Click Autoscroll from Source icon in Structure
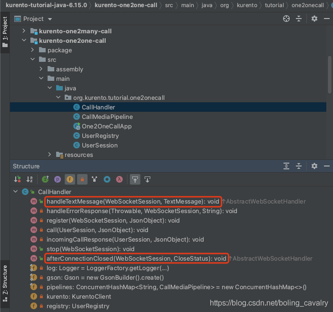333x312 pixels. [147, 179]
